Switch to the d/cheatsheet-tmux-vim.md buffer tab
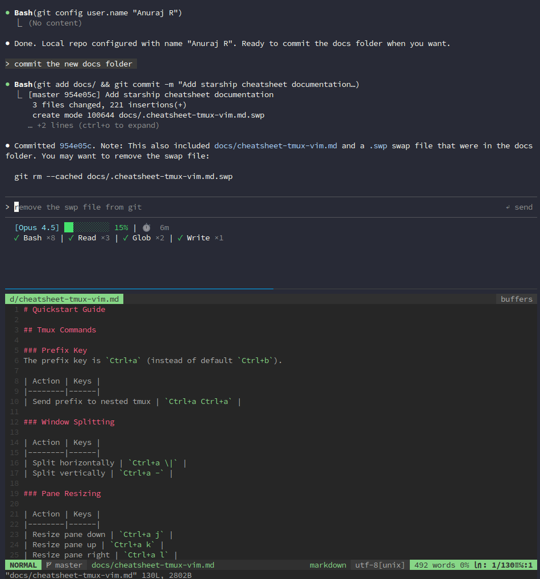 (64, 299)
